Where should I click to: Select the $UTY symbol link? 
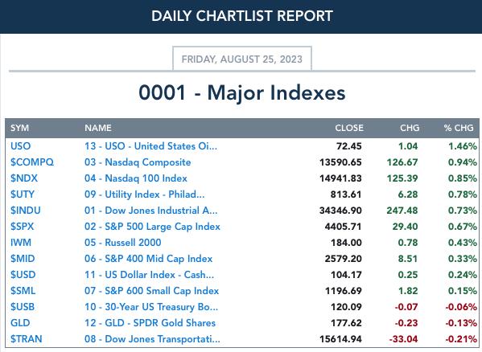(x=23, y=194)
